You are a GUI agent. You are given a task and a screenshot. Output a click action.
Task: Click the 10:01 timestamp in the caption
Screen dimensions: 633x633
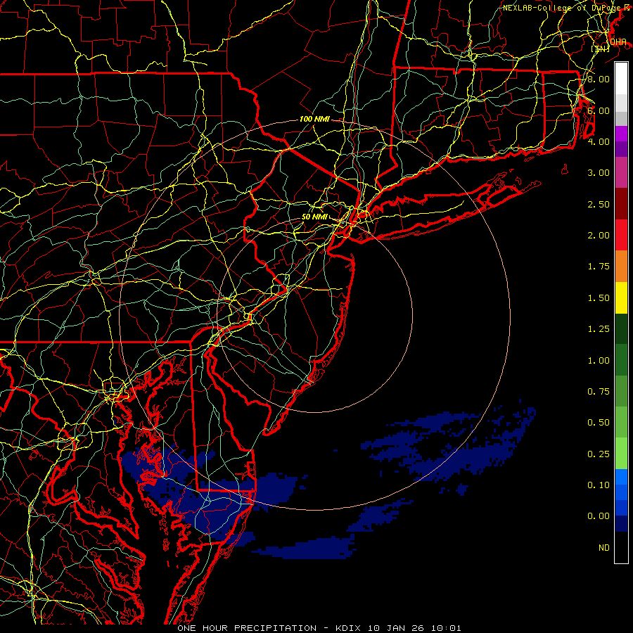[x=446, y=628]
